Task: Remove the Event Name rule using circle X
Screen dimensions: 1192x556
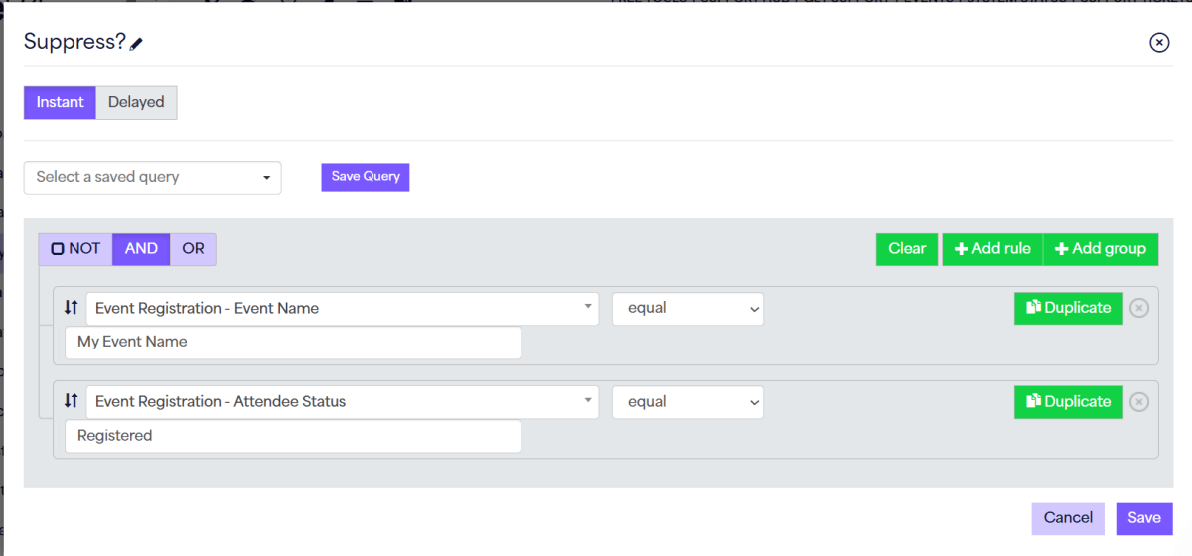Action: pos(1139,308)
